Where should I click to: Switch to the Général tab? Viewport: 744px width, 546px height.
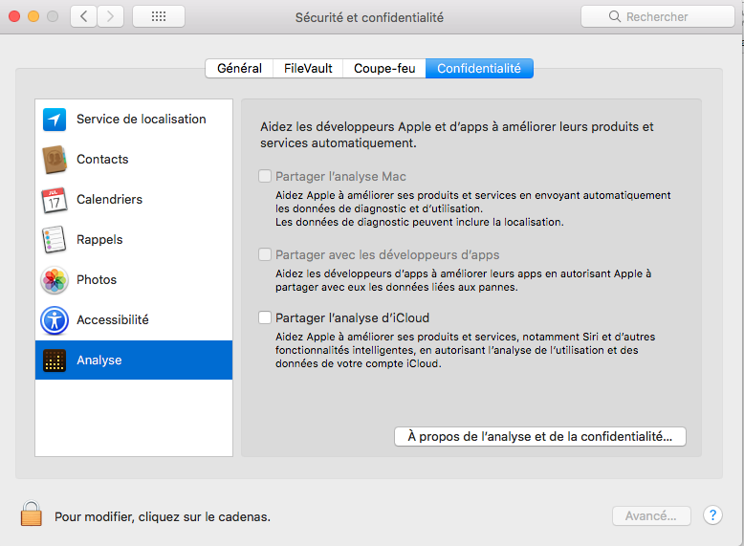(239, 68)
